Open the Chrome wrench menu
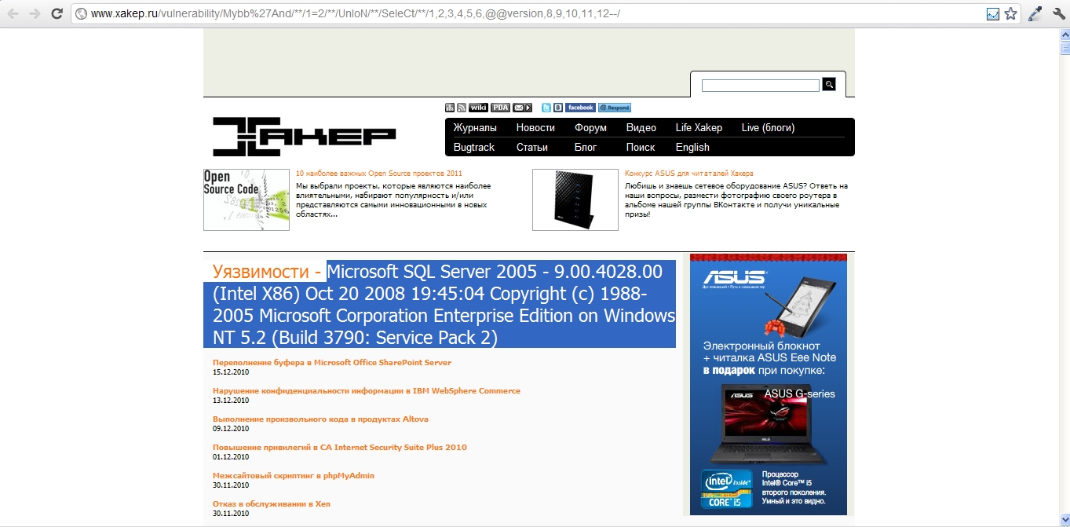Image resolution: width=1070 pixels, height=527 pixels. pos(1058,13)
